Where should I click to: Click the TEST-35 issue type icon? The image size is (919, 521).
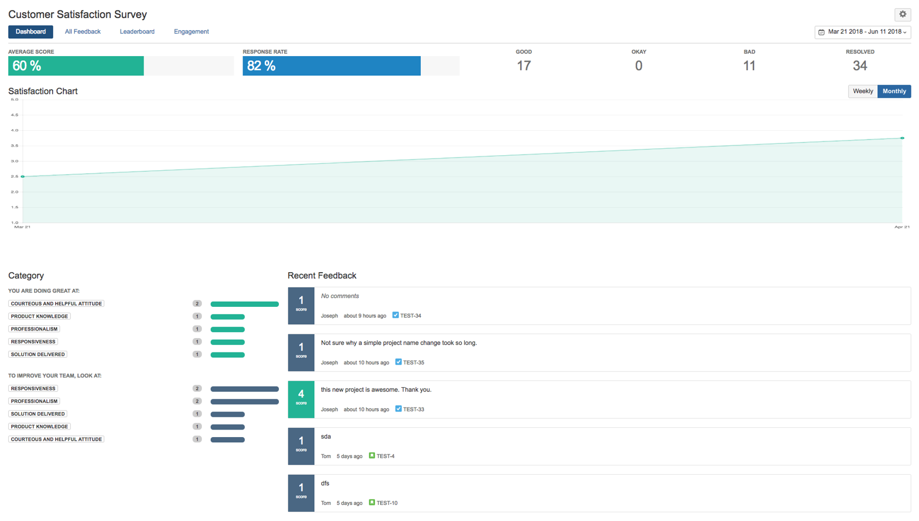pos(398,362)
